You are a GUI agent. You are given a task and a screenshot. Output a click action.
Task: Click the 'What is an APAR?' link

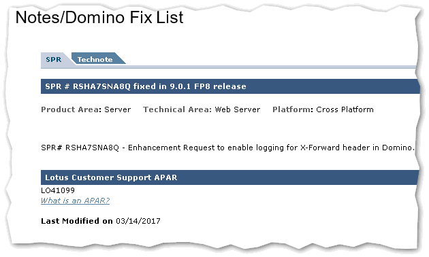click(75, 201)
